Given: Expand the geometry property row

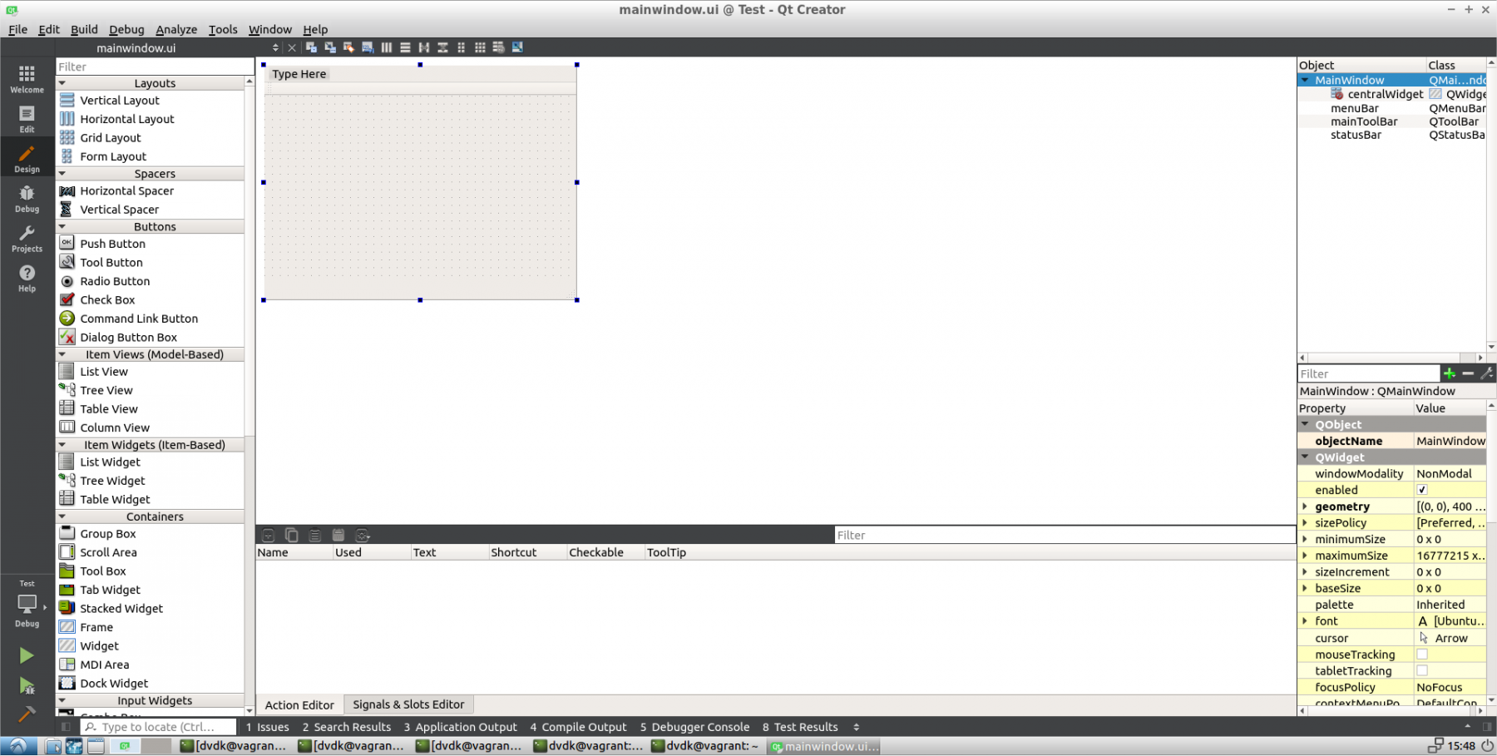Looking at the screenshot, I should point(1305,506).
